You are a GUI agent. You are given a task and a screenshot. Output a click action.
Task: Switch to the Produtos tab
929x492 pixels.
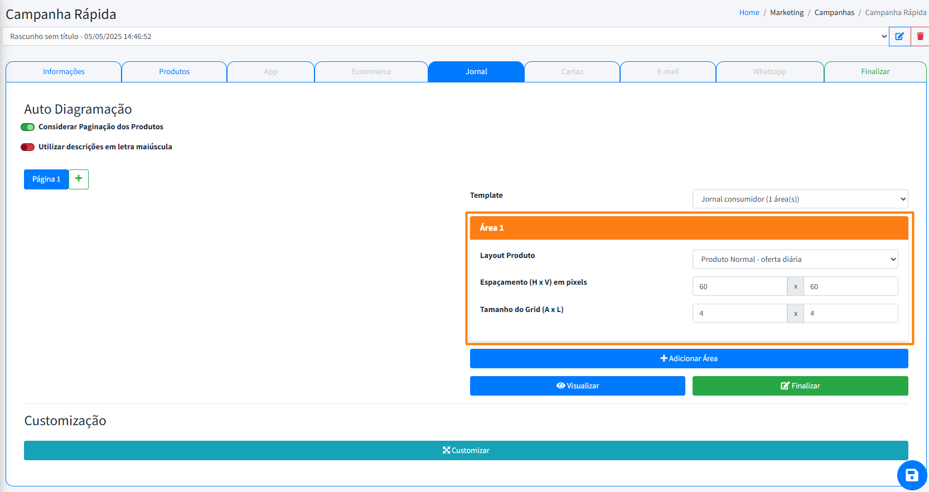174,72
